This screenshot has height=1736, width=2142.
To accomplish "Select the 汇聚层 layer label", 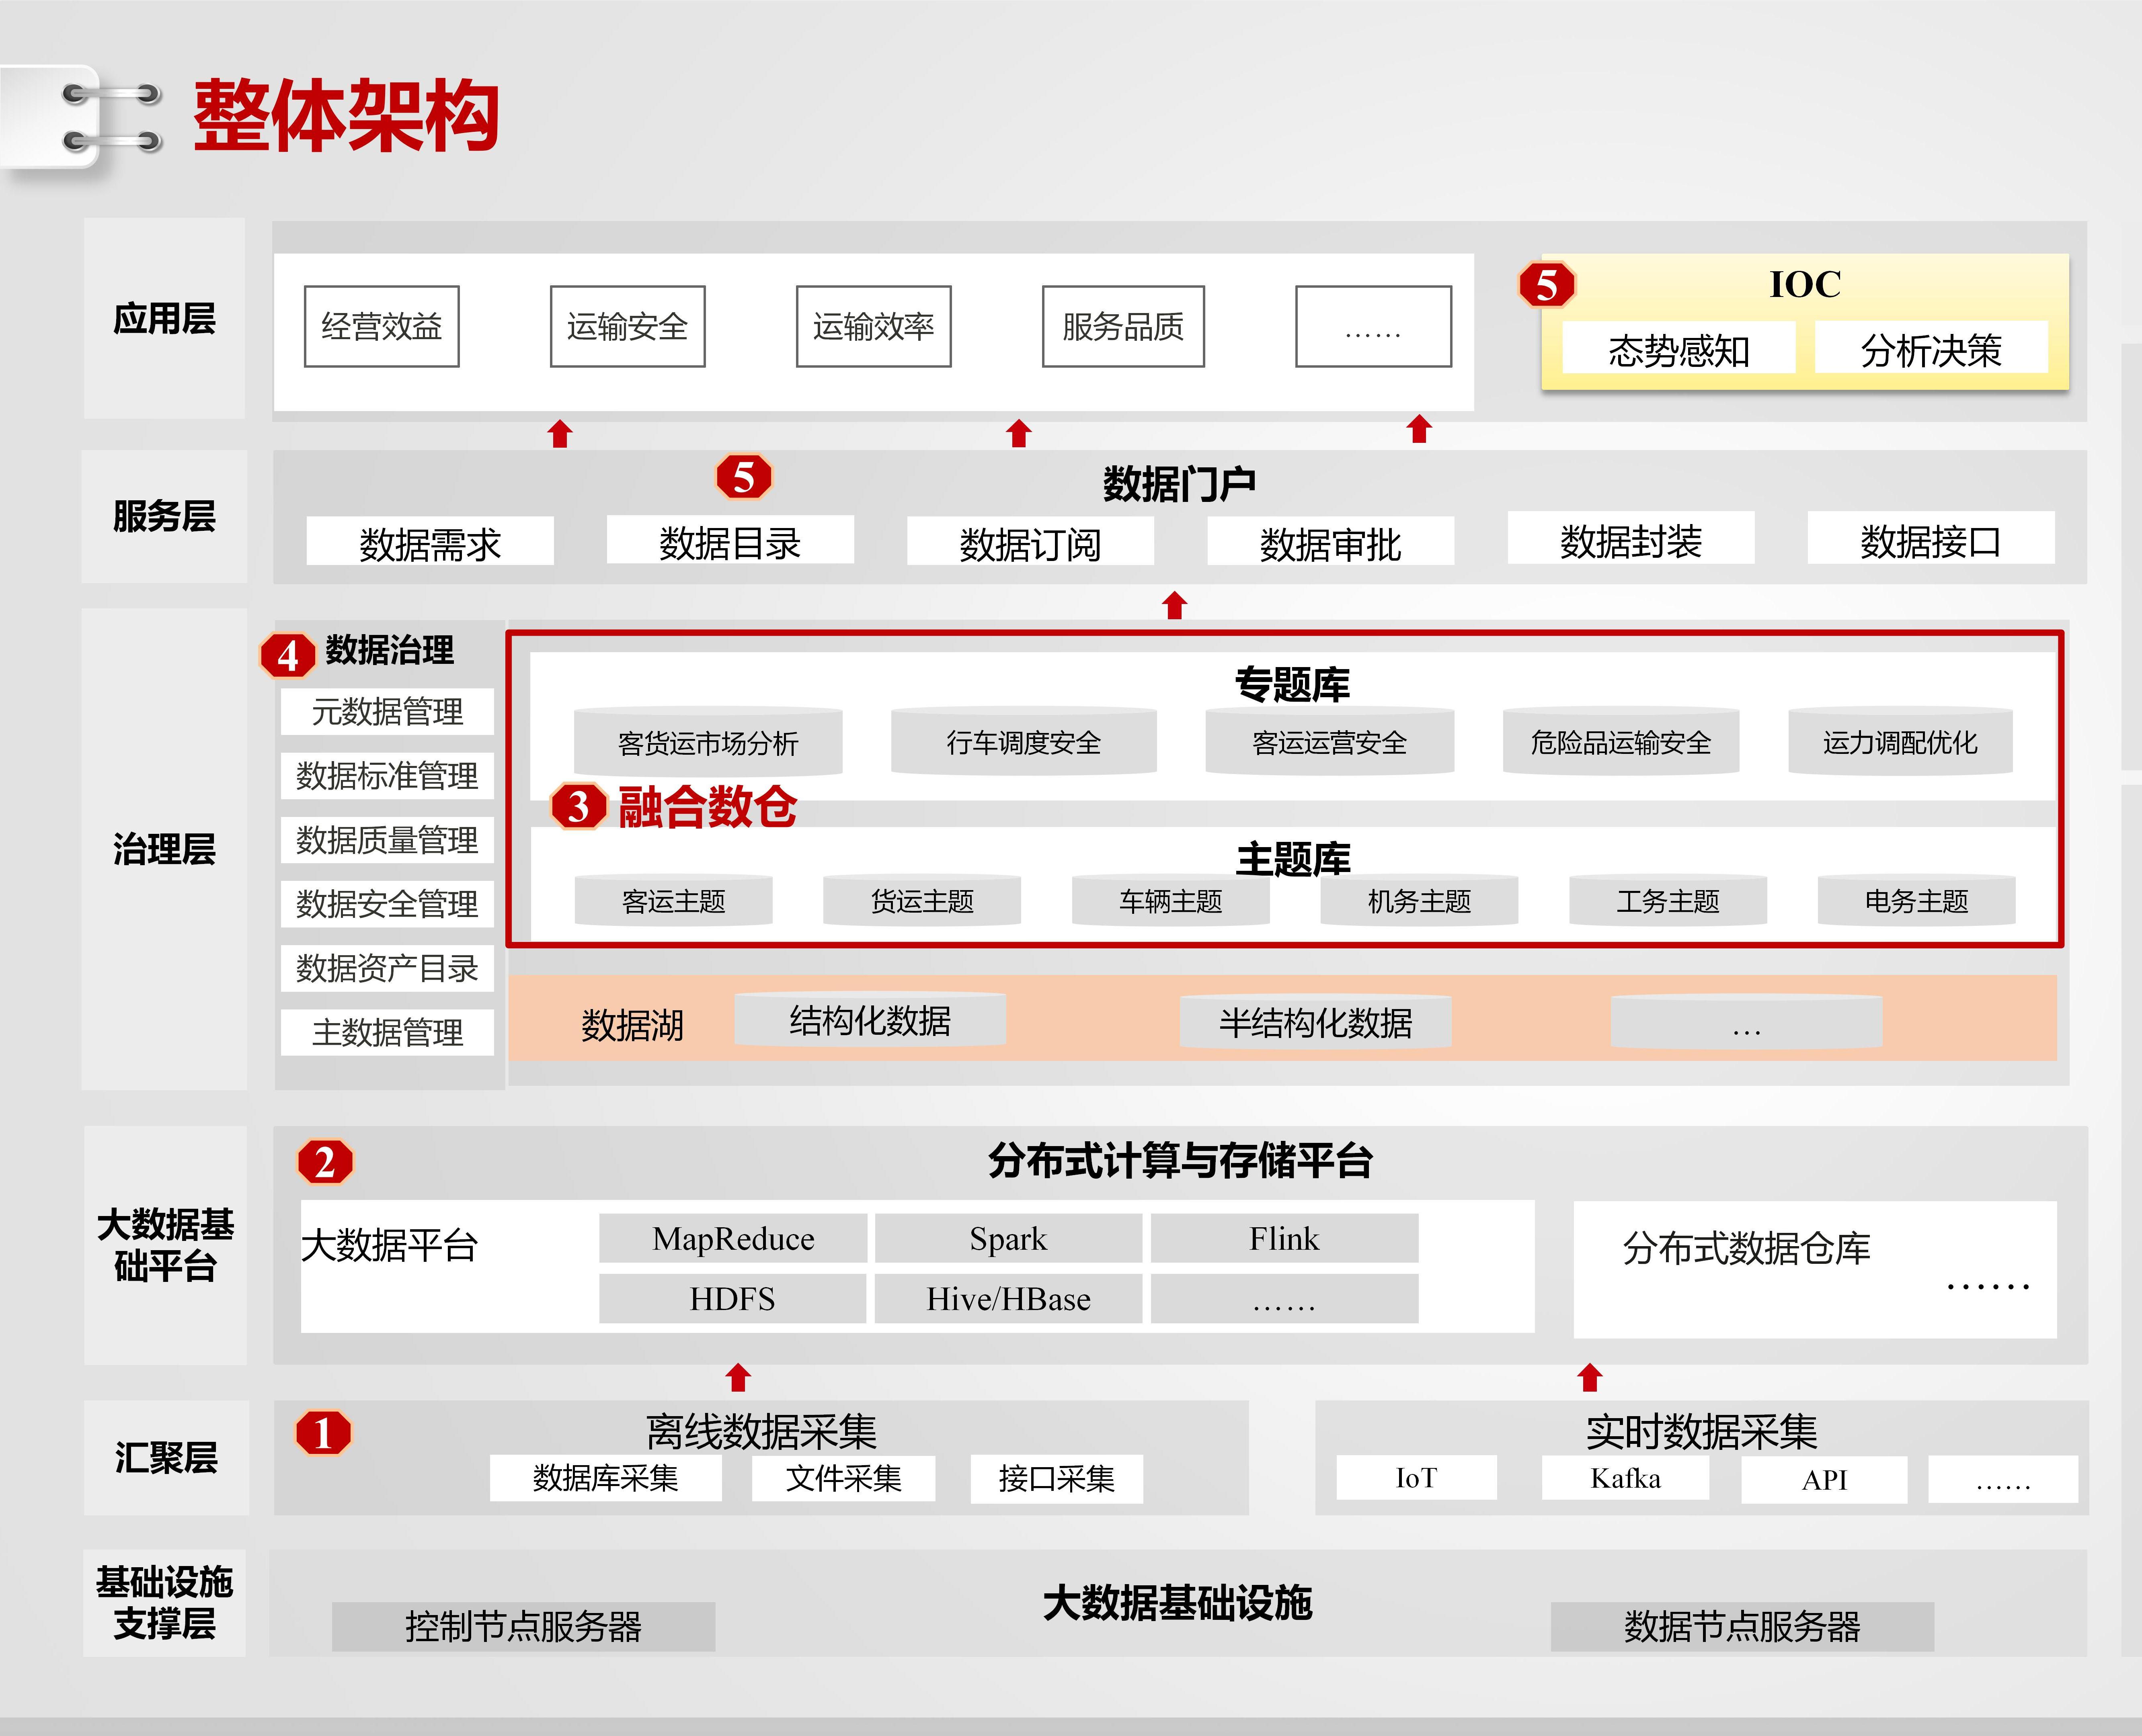I will pyautogui.click(x=166, y=1457).
